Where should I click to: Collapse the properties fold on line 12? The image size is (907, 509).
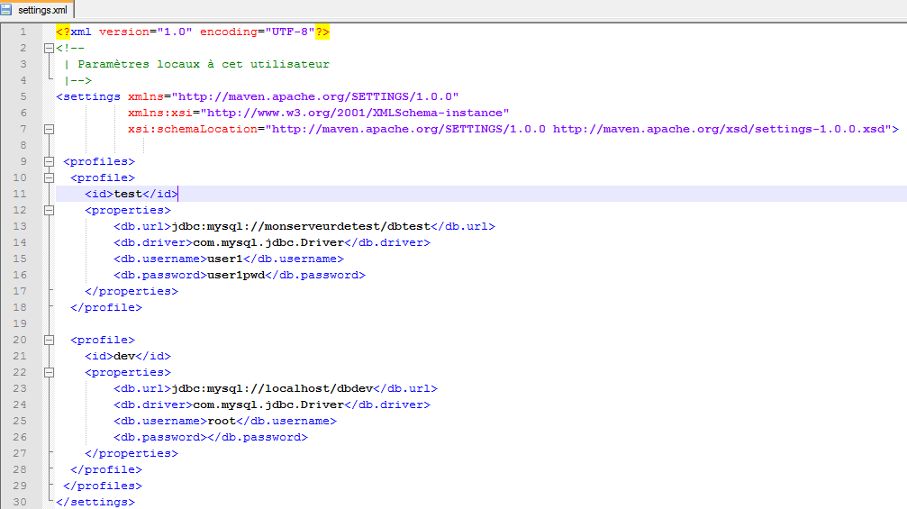(x=50, y=211)
